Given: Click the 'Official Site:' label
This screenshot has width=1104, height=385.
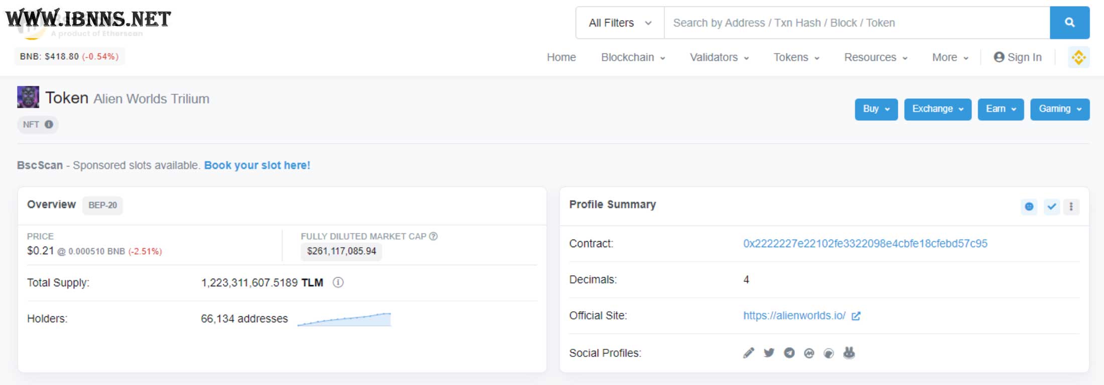Looking at the screenshot, I should (x=598, y=316).
